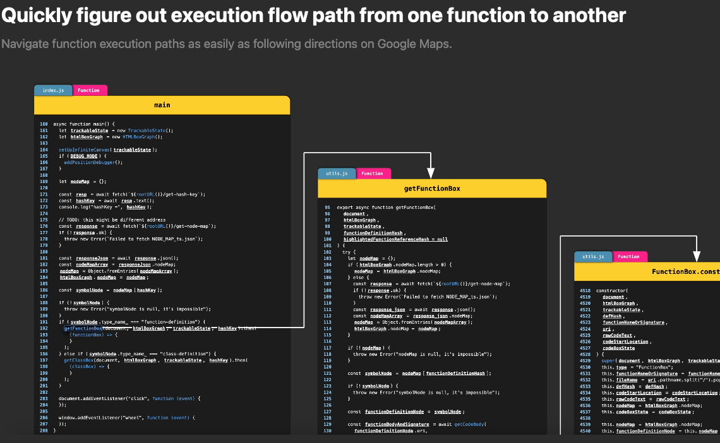
Task: Click resp variable on line 171
Action: coord(81,194)
